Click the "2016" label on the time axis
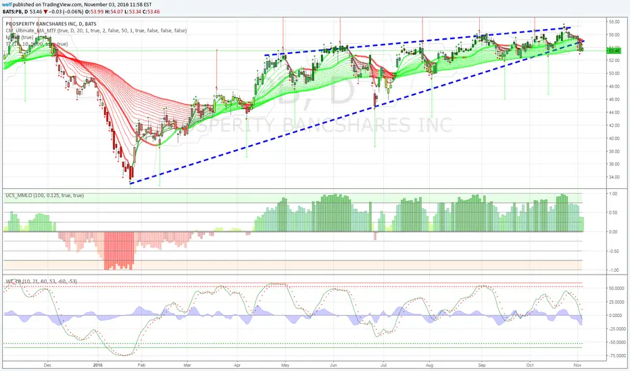This screenshot has height=371, width=630. (x=97, y=366)
